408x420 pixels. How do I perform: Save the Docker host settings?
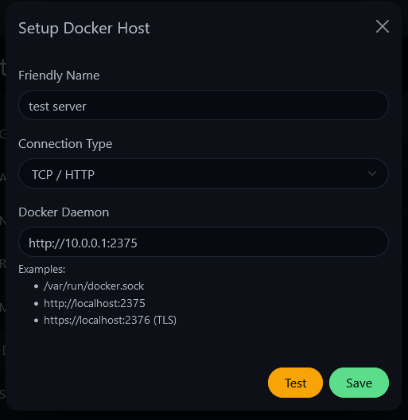tap(359, 383)
